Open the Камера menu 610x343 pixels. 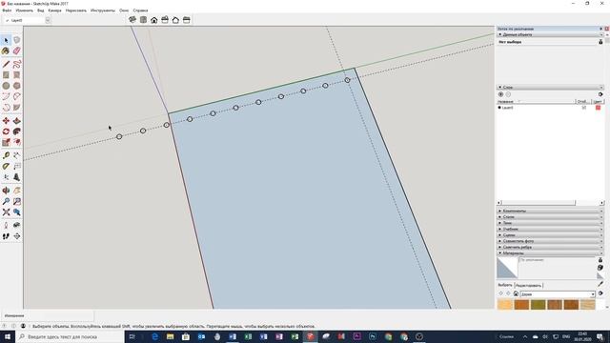point(55,10)
